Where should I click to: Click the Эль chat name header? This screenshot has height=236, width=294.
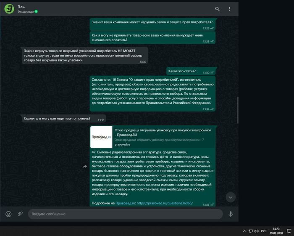click(21, 7)
